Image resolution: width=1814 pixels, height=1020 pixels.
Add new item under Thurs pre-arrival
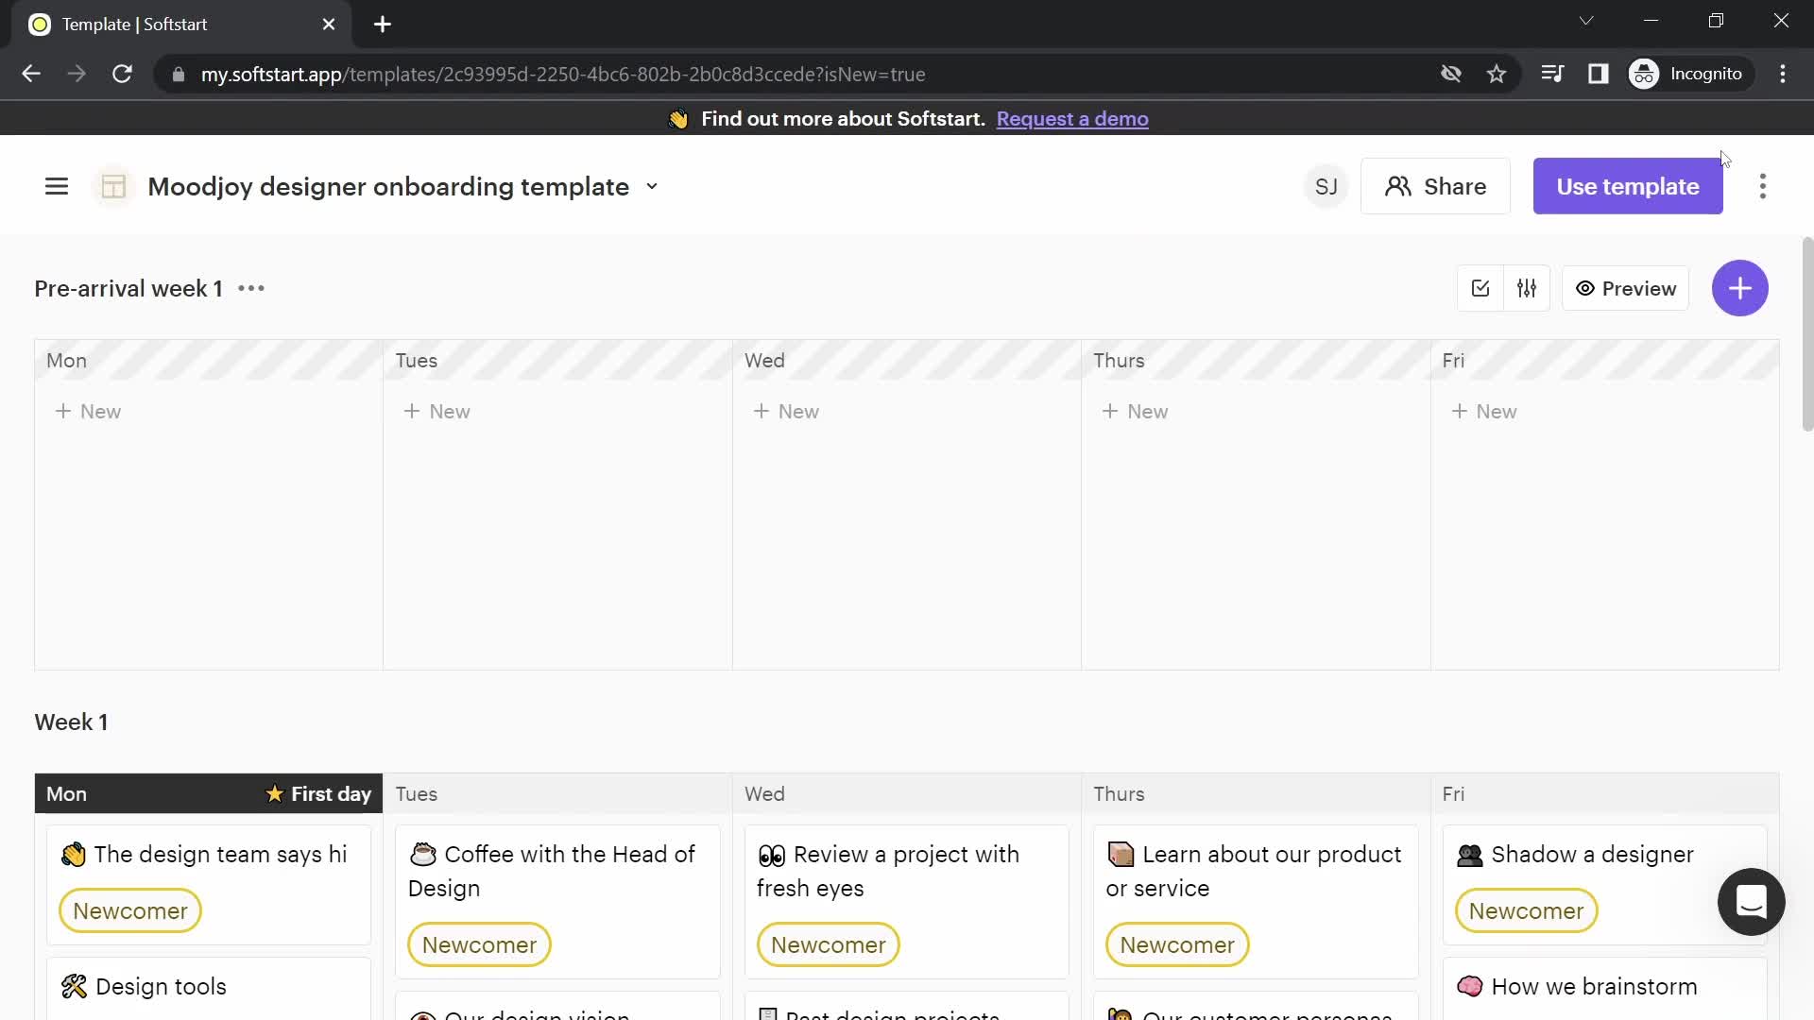pyautogui.click(x=1135, y=412)
